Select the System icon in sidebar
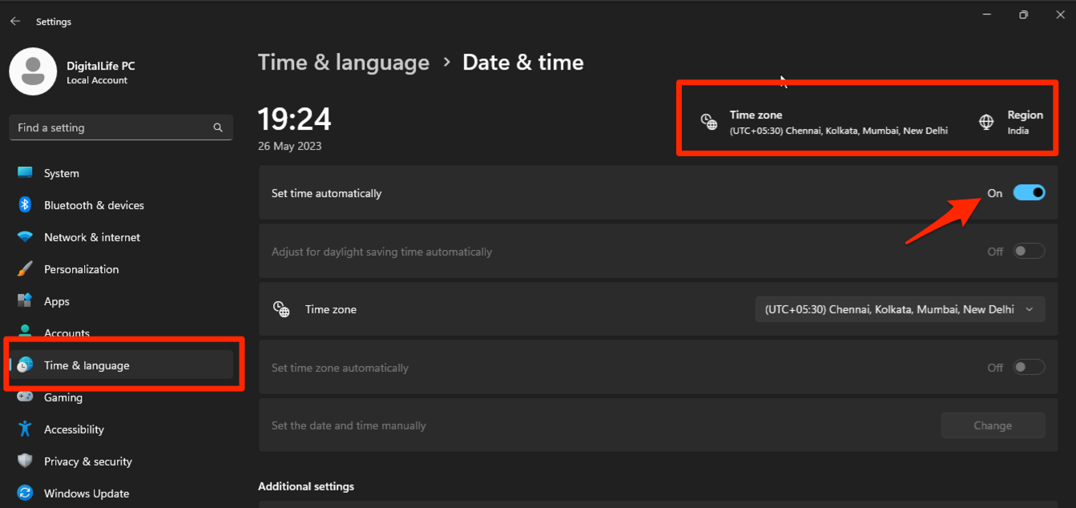This screenshot has width=1076, height=508. click(23, 173)
